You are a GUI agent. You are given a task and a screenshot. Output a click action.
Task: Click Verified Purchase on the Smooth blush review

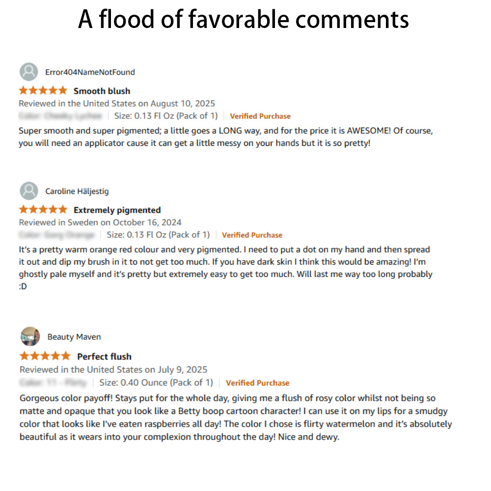(x=260, y=116)
